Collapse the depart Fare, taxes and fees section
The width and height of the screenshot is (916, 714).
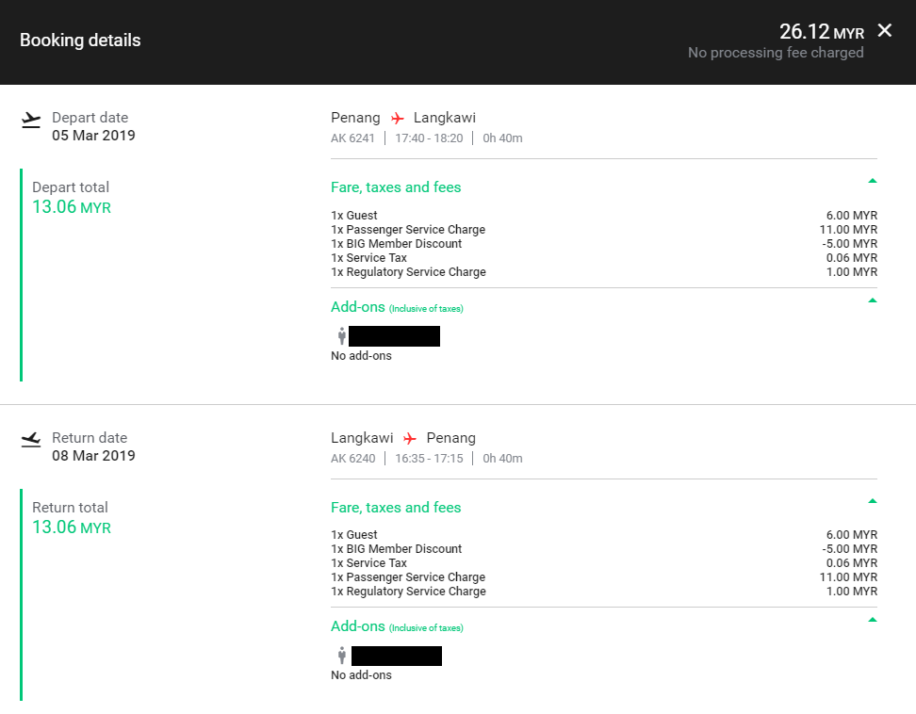point(872,180)
